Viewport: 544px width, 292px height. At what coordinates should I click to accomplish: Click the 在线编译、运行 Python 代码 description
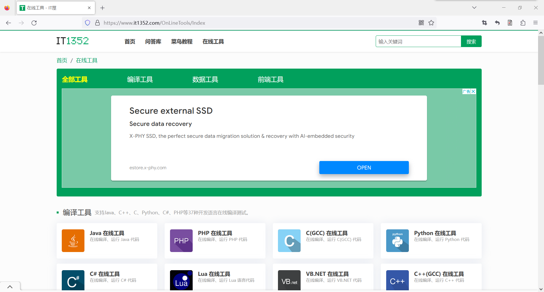tap(442, 240)
